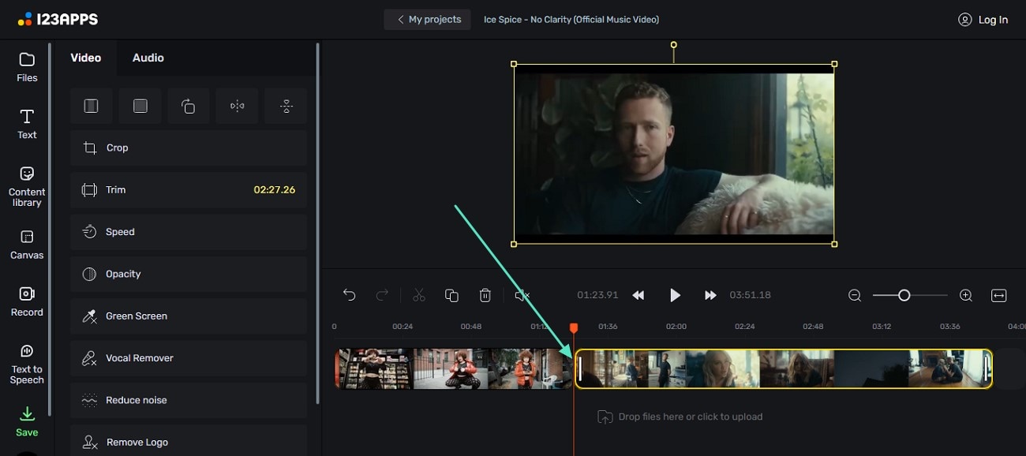Mute the clip with speaker icon

pos(522,295)
